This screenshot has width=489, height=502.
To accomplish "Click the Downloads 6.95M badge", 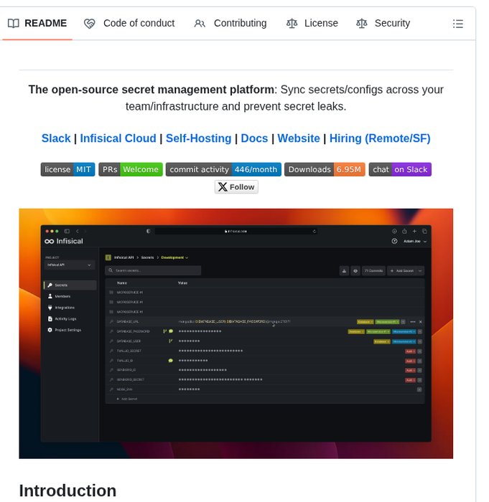I will pos(325,169).
